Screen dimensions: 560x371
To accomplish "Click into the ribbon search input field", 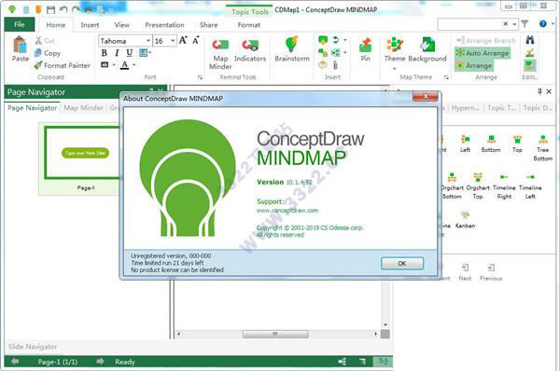I will [469, 24].
